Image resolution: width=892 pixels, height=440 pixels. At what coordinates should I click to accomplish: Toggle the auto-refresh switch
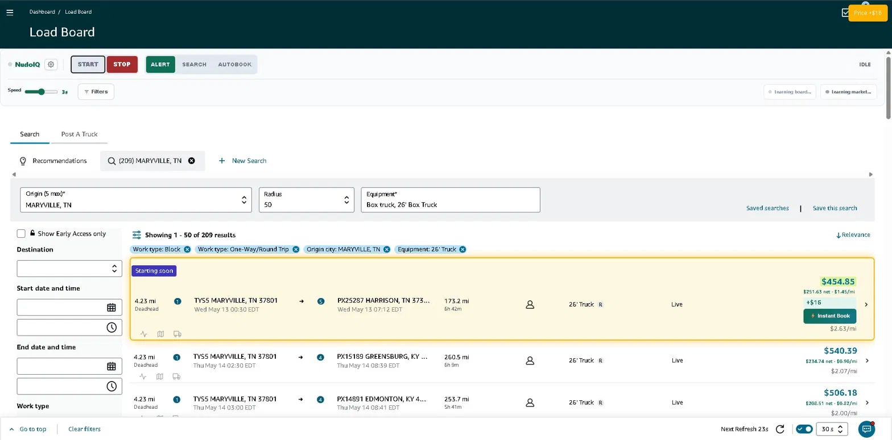tap(804, 429)
